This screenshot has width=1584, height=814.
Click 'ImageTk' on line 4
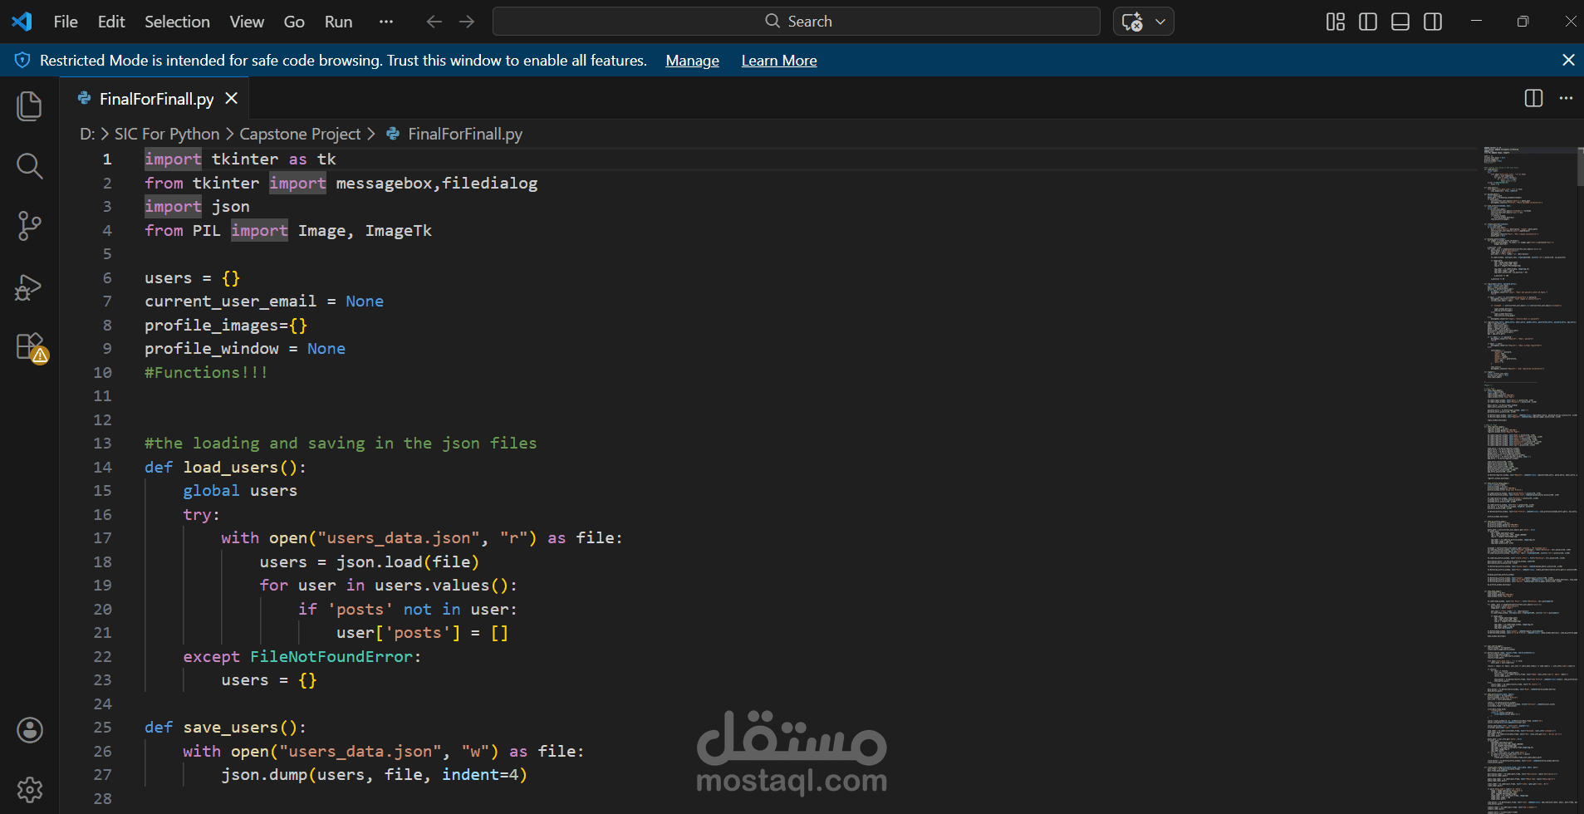399,230
